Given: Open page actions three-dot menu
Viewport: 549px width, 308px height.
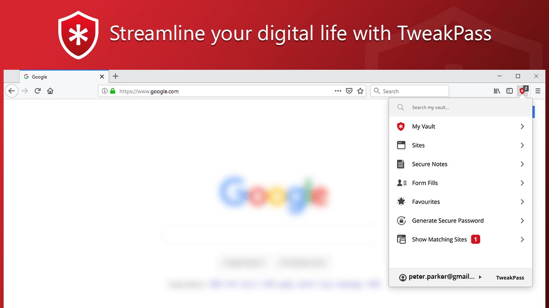Looking at the screenshot, I should (x=338, y=91).
